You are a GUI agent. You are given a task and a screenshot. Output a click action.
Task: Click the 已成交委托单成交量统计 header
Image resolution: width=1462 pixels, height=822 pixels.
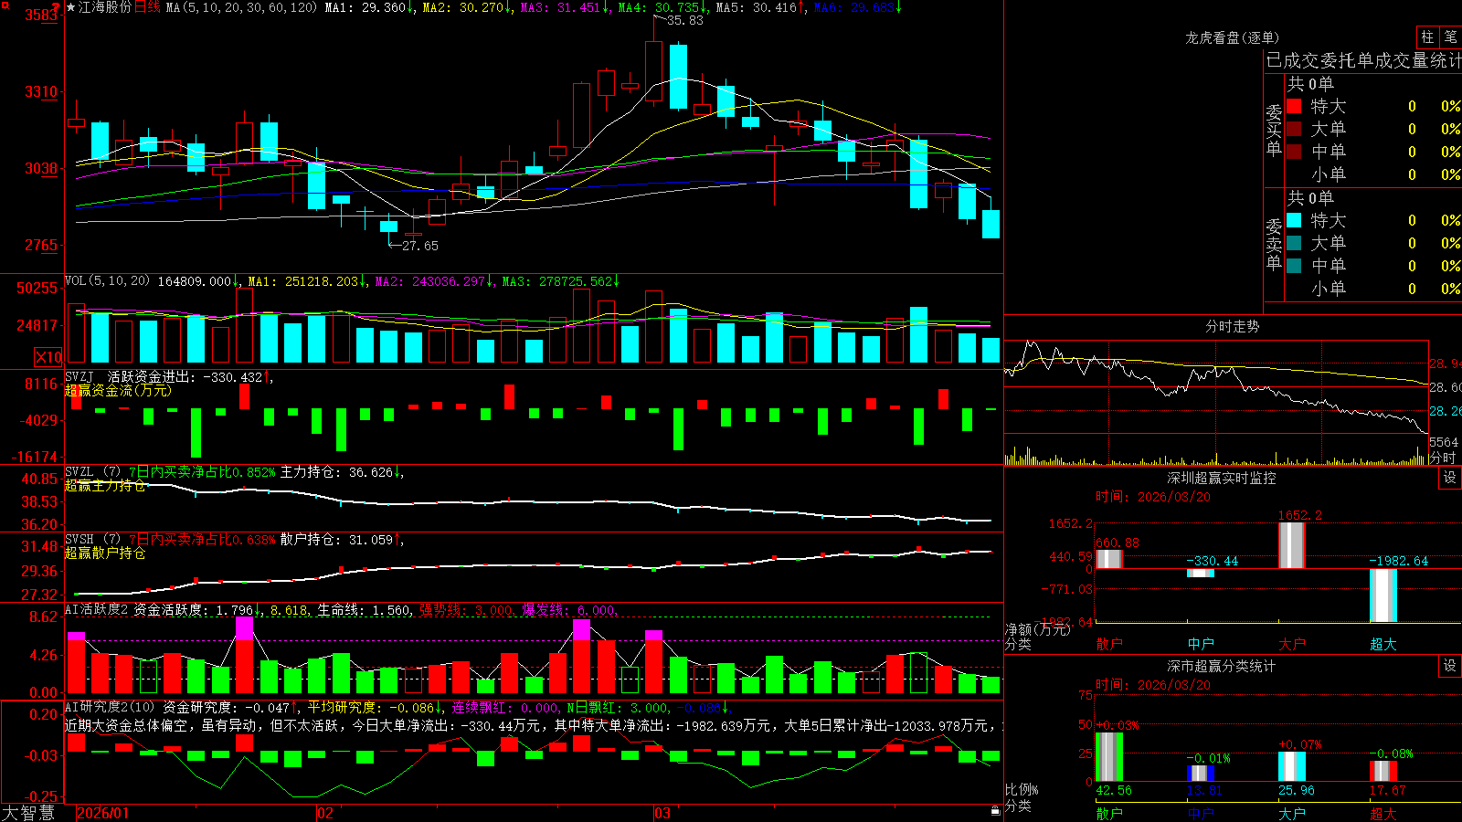(x=1363, y=61)
